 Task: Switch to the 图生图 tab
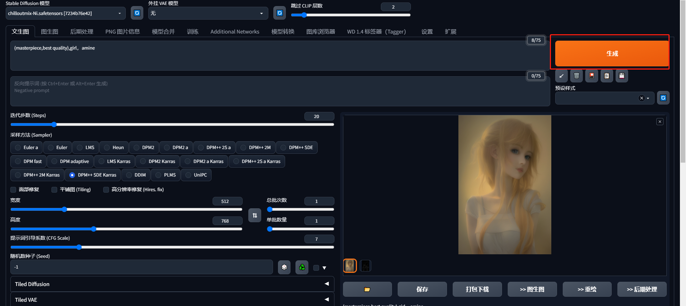point(50,31)
